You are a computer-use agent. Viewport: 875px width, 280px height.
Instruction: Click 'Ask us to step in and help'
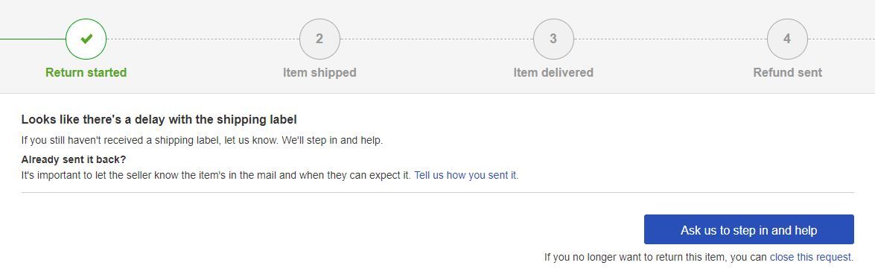749,229
